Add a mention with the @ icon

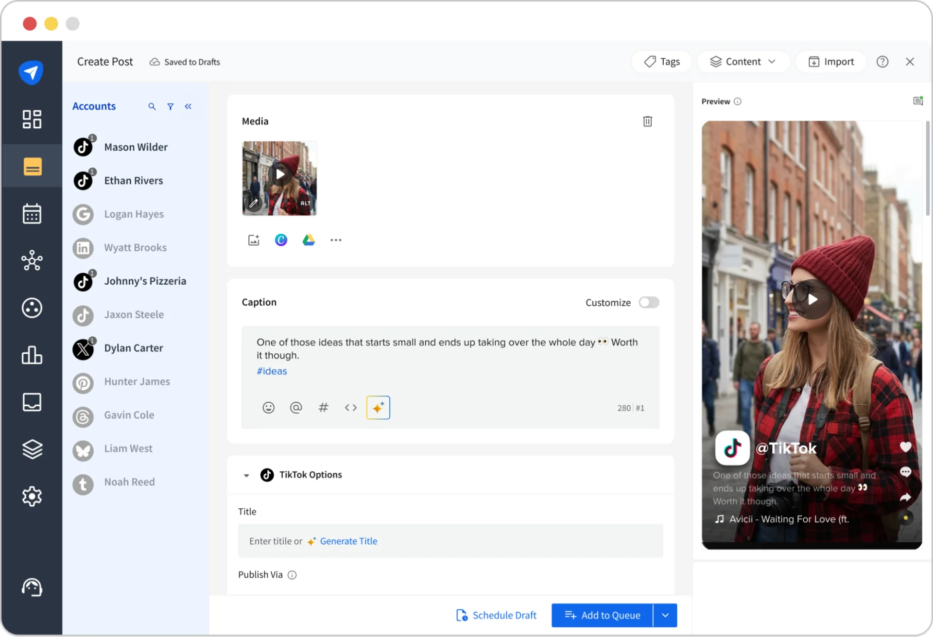tap(296, 408)
